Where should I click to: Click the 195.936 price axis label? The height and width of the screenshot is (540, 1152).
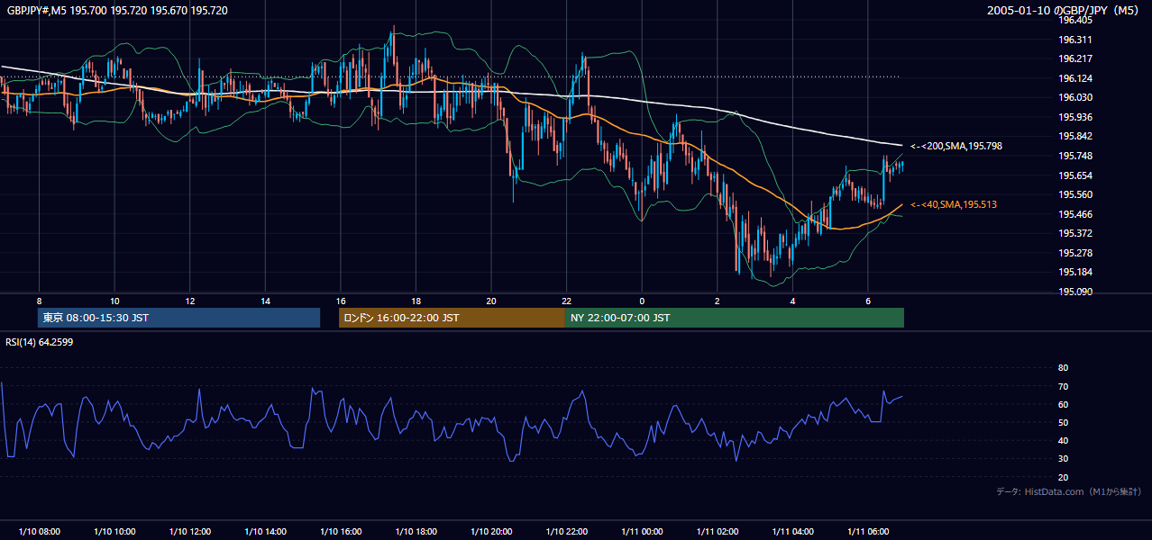point(1075,117)
